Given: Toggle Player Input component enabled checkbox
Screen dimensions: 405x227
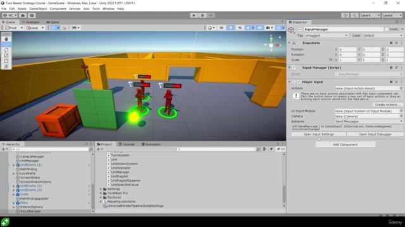Looking at the screenshot, I should 299,82.
